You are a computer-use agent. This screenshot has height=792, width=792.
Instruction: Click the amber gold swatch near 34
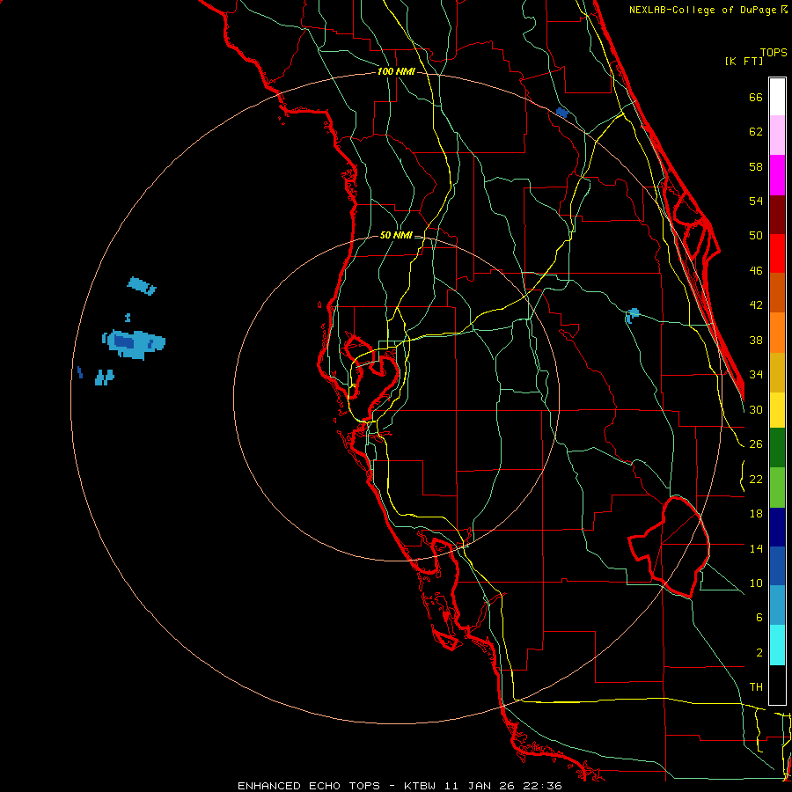tap(777, 372)
